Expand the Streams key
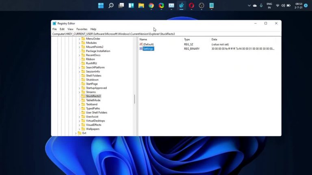Screen dimensions: 312x175 point(79,92)
